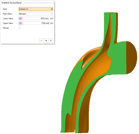Toggle the red Lower Value field-input icon

coord(20,19)
